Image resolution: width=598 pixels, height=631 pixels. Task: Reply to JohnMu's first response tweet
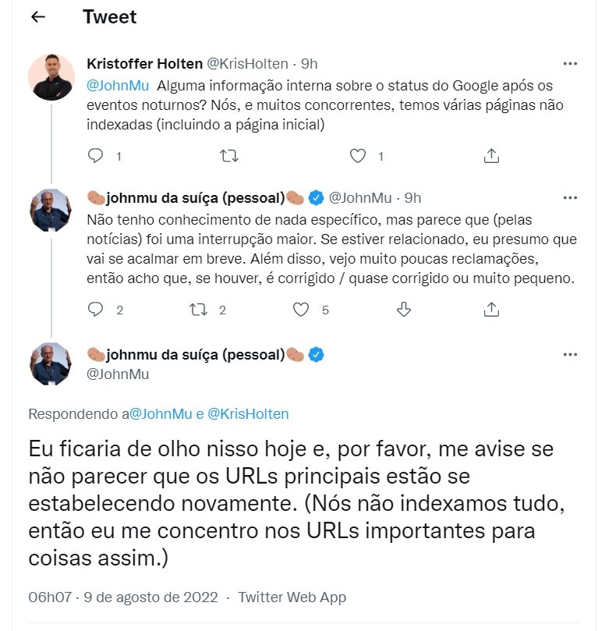pos(96,310)
